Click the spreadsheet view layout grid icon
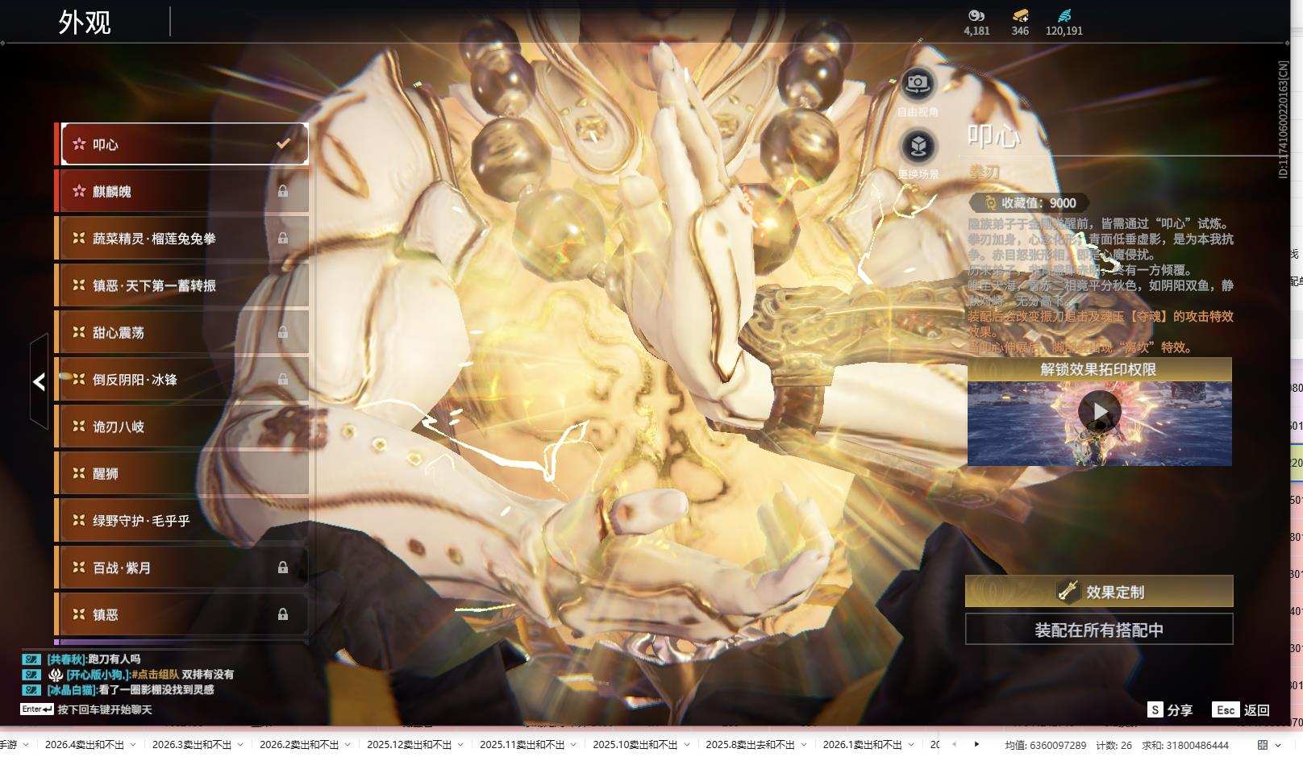The width and height of the screenshot is (1303, 757). 1263,745
